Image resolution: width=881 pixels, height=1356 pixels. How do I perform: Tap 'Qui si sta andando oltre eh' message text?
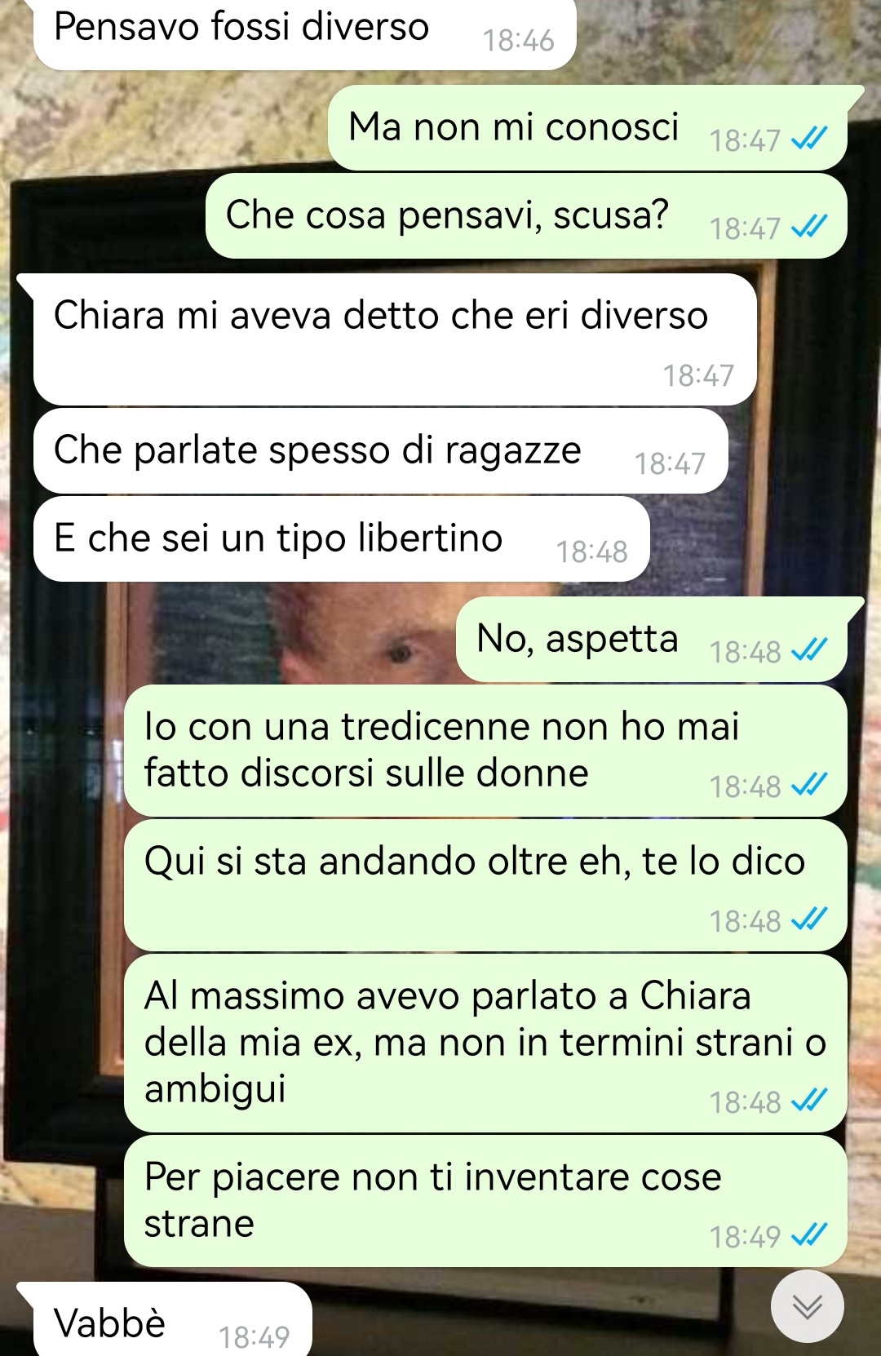[x=474, y=862]
